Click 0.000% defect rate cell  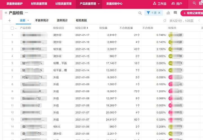point(161,56)
